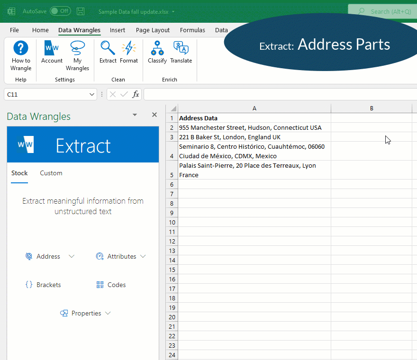Click the Insert Function fx icon
Image resolution: width=417 pixels, height=360 pixels.
click(x=136, y=94)
